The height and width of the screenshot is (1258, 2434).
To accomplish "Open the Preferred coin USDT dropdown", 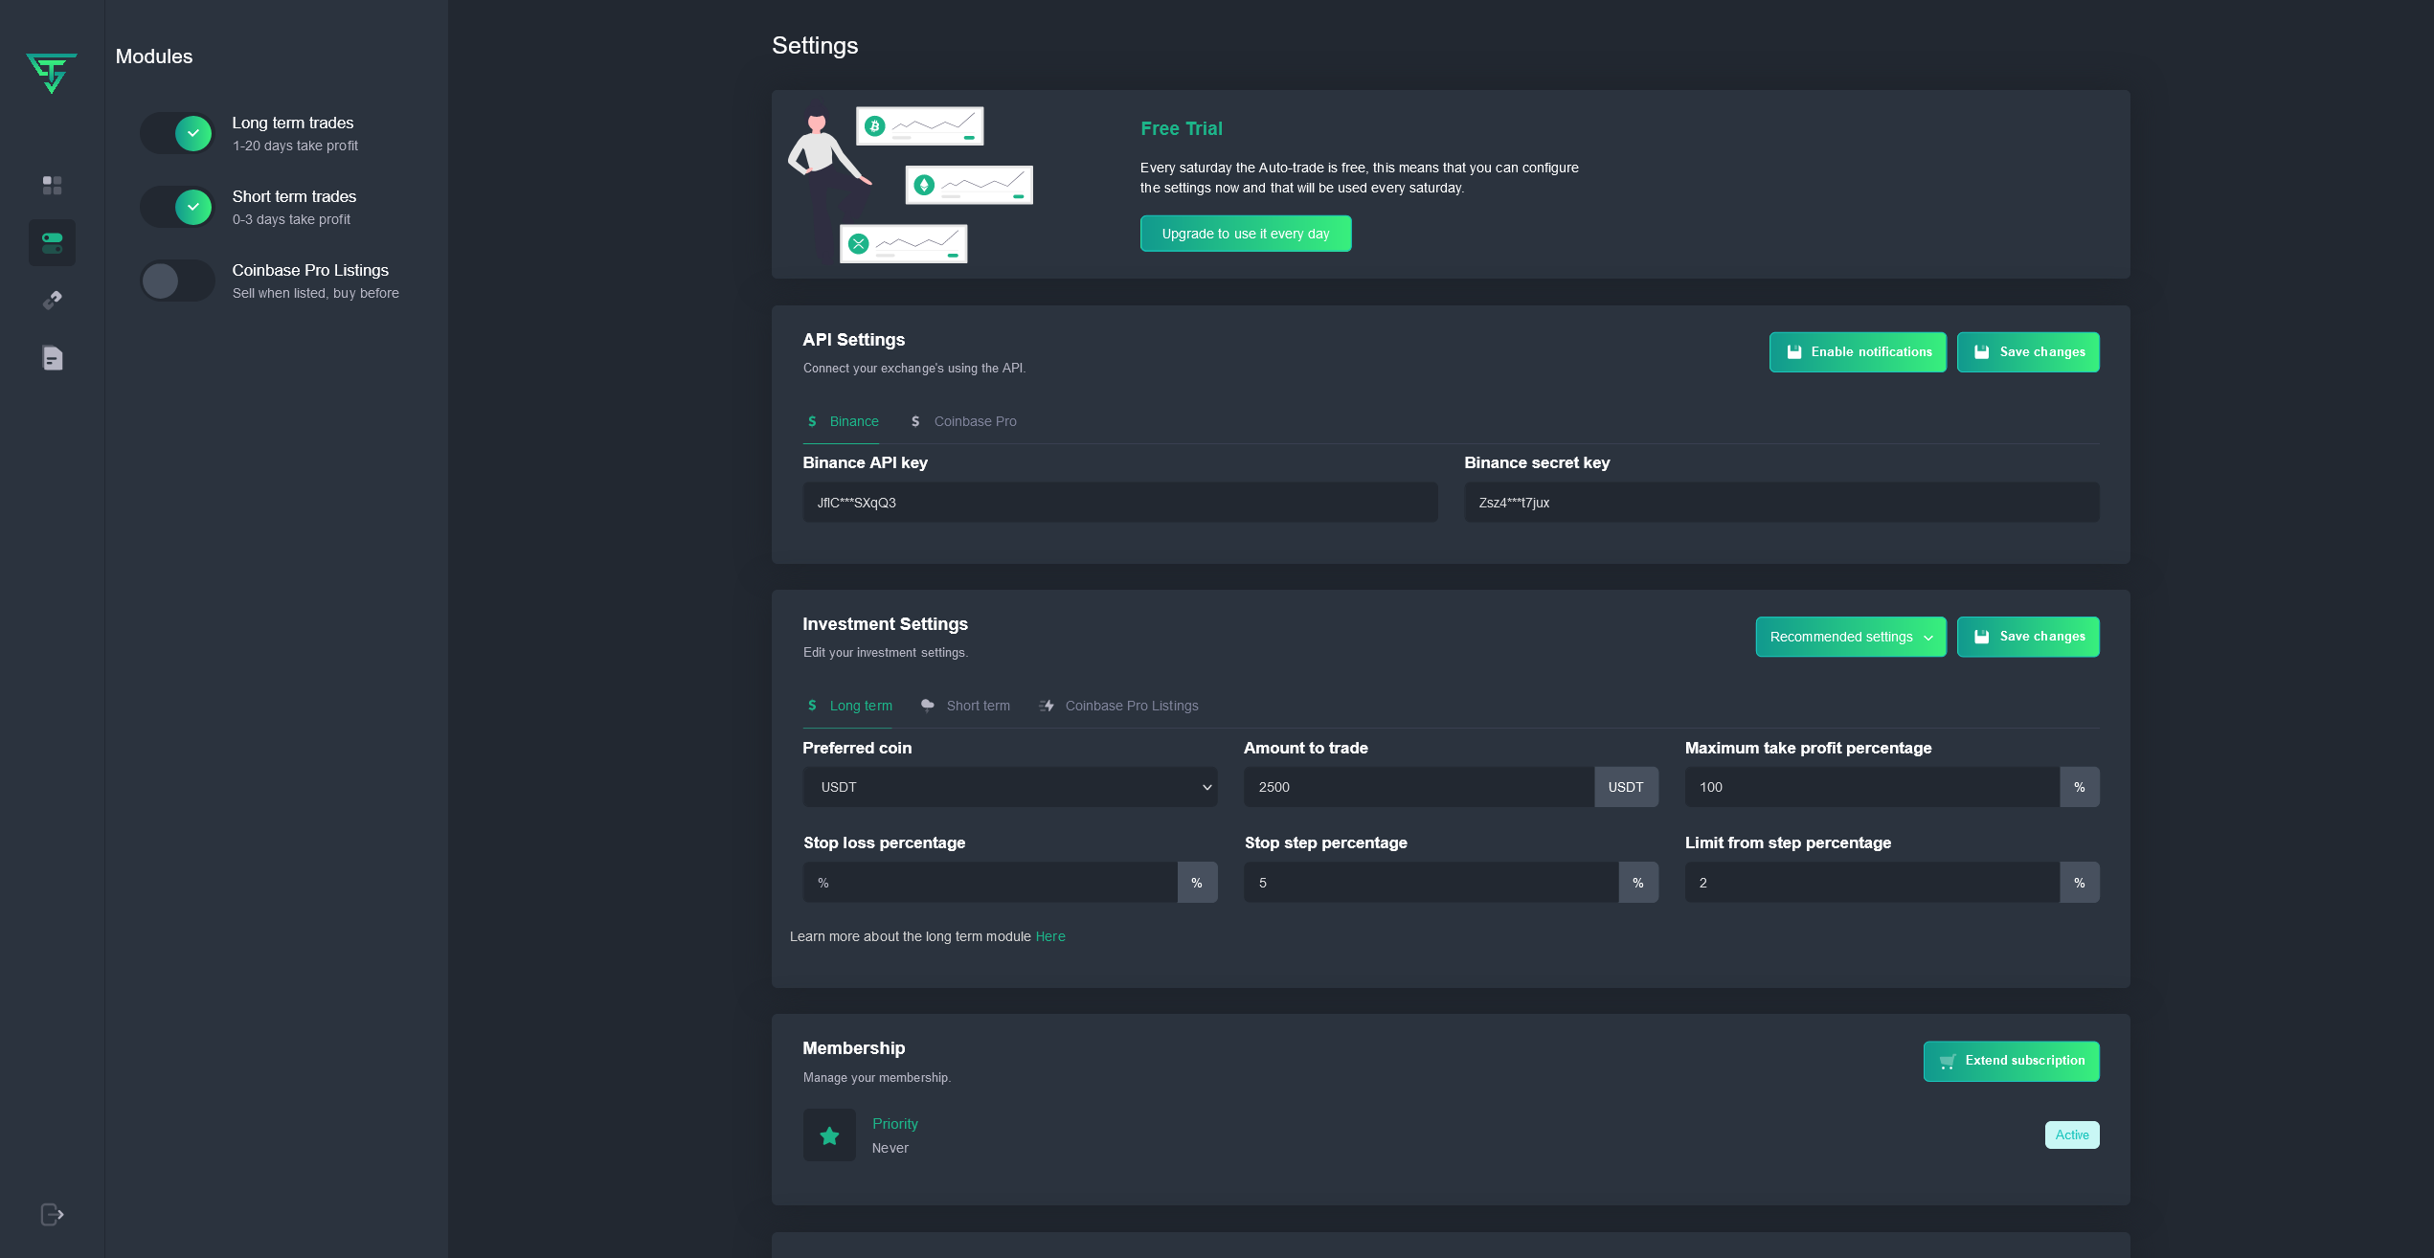I will coord(1009,787).
